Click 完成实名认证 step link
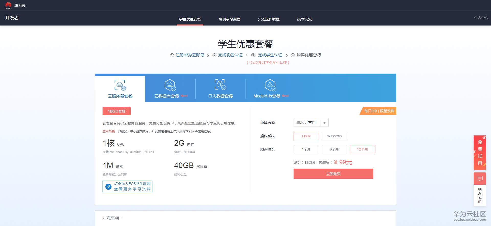 point(230,55)
